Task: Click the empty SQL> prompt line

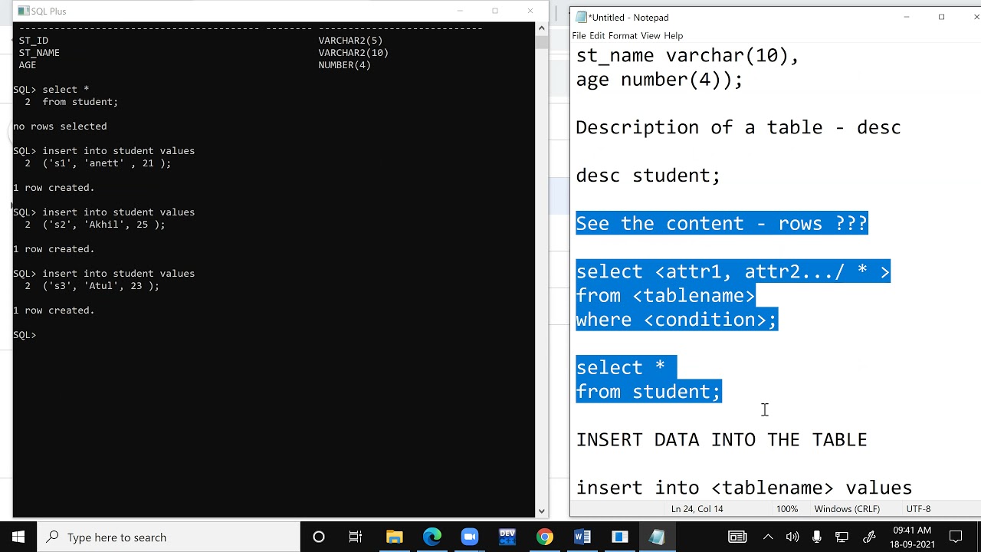Action: tap(25, 335)
